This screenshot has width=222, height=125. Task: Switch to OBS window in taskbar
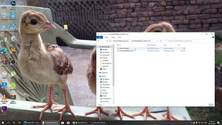(x=99, y=123)
